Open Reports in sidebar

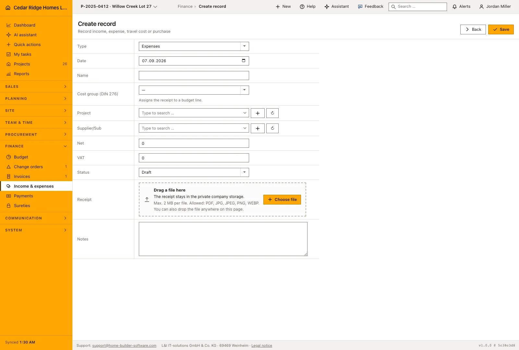(36, 74)
